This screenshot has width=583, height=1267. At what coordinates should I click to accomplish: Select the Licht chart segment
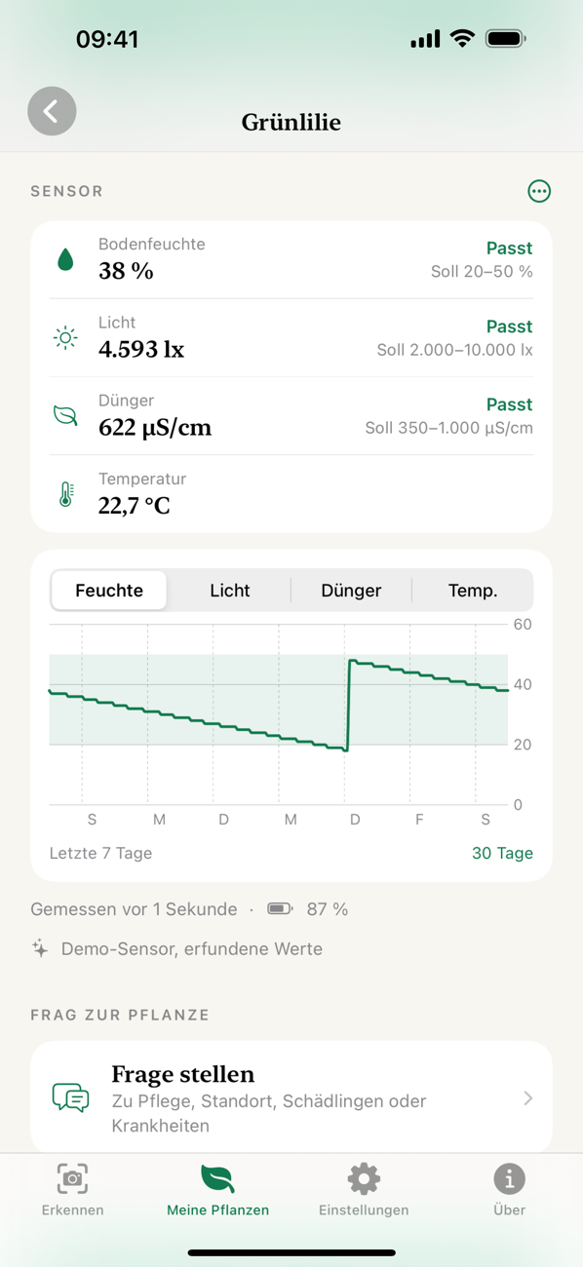point(230,591)
